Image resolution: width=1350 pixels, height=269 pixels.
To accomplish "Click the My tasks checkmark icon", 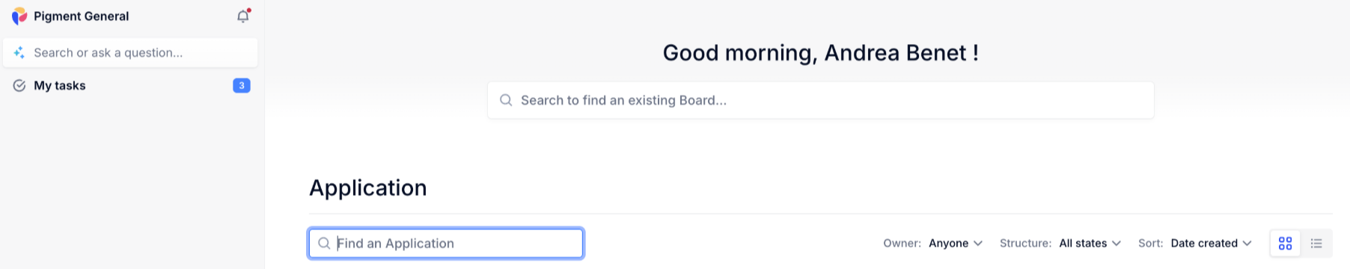I will pyautogui.click(x=19, y=86).
